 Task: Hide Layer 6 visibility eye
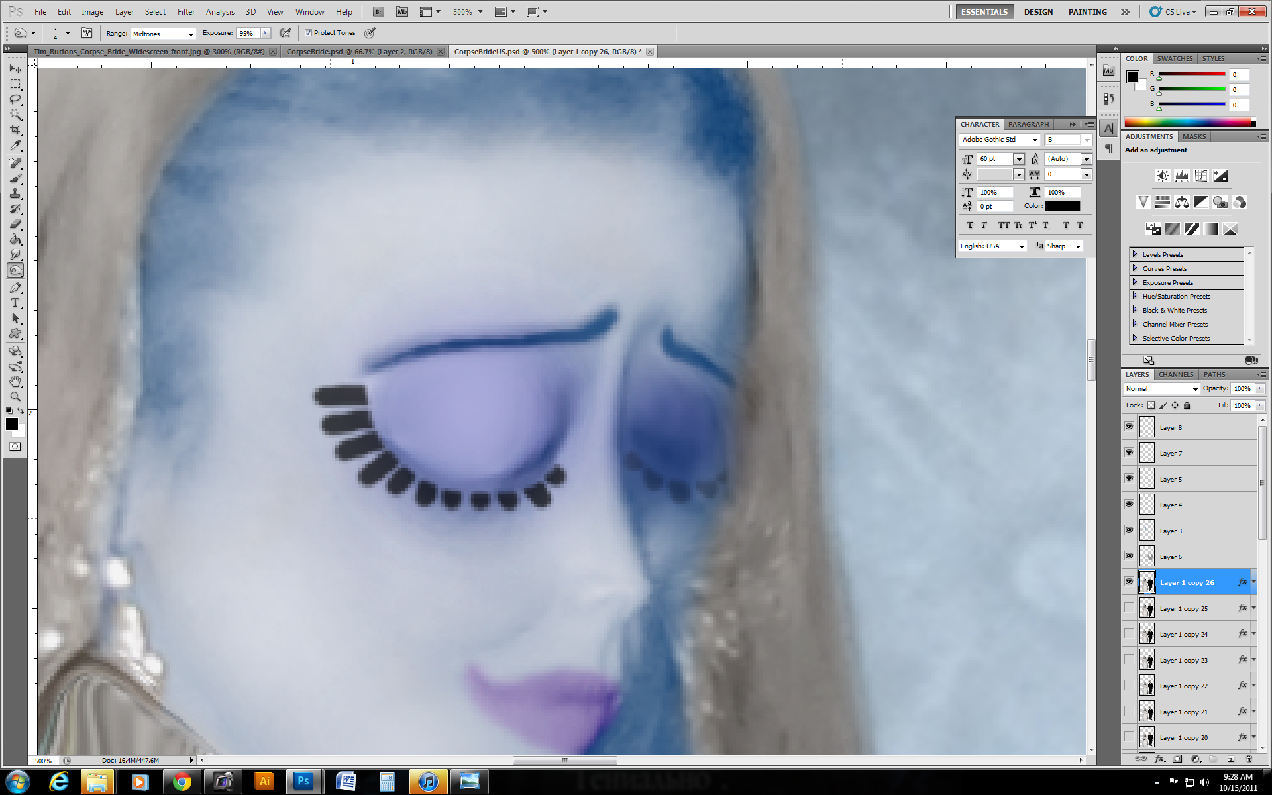pos(1129,556)
